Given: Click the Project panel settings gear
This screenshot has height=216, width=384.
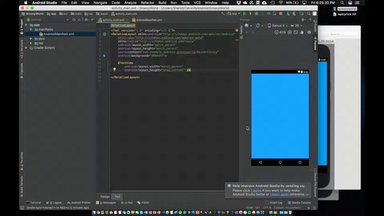Looking at the screenshot, I should (x=86, y=20).
